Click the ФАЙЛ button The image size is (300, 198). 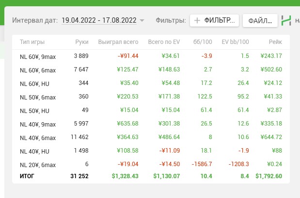tap(260, 21)
